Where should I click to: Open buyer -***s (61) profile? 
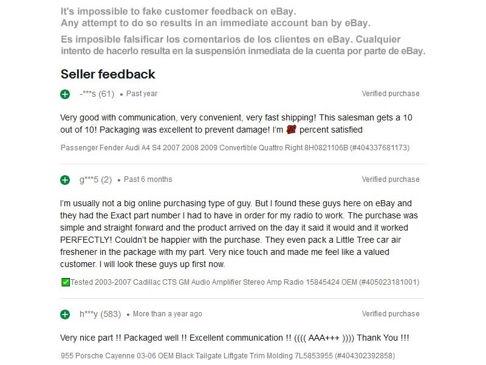pos(97,94)
